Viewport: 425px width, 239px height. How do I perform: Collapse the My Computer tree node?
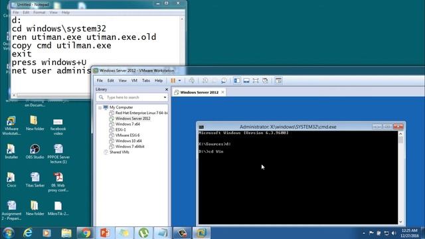(100, 108)
